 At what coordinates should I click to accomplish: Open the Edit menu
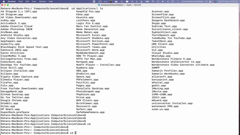click(27, 1)
